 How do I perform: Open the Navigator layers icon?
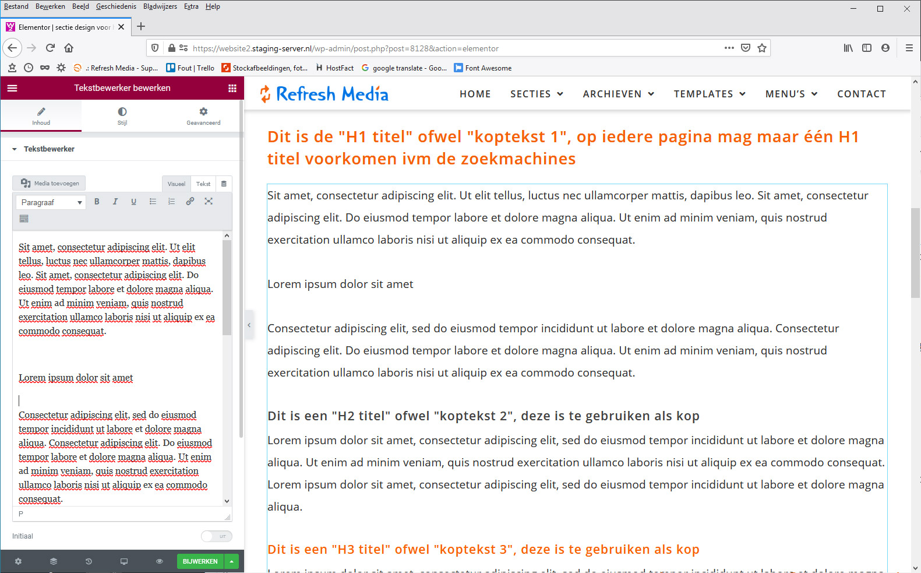coord(54,561)
